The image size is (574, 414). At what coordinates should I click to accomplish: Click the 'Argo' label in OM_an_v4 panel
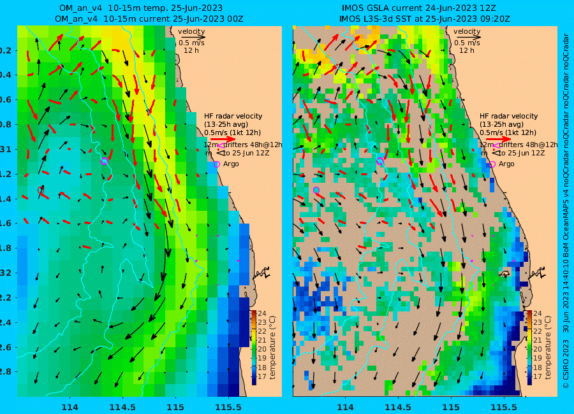[231, 164]
